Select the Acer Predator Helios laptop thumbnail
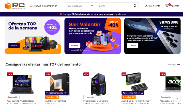 [x=22, y=84]
